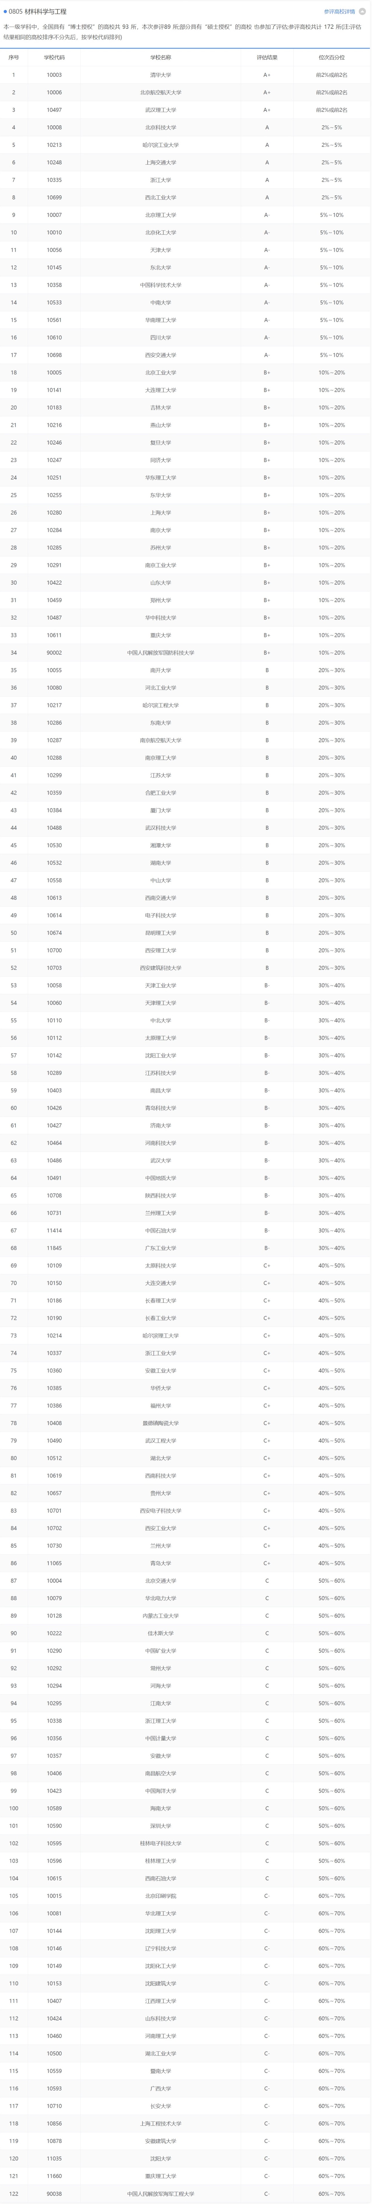This screenshot has width=372, height=2204.
Task: Click the 学校名称 column header
Action: click(160, 57)
